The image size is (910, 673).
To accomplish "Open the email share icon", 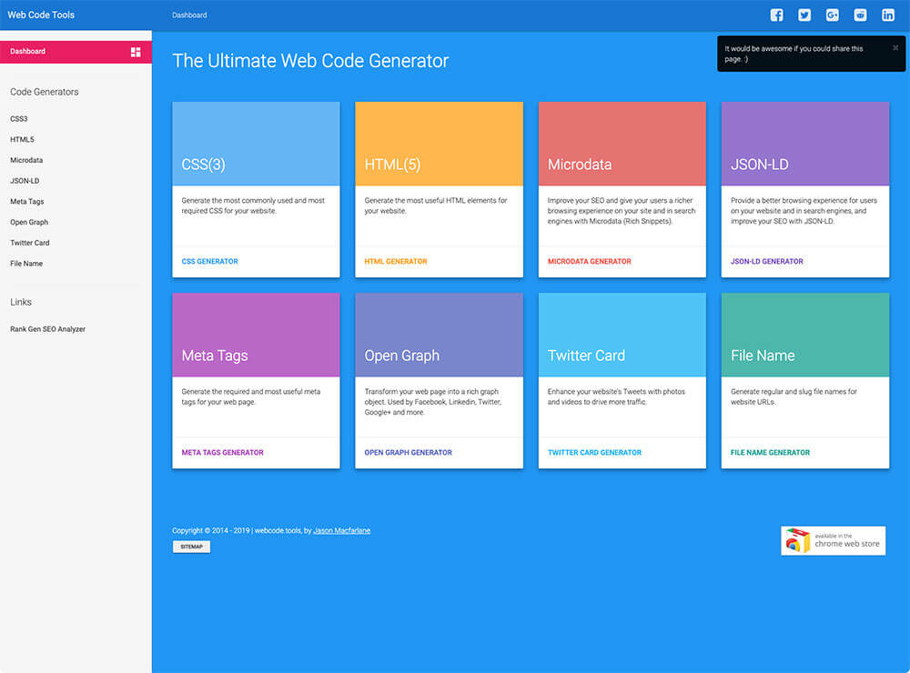I will 859,15.
